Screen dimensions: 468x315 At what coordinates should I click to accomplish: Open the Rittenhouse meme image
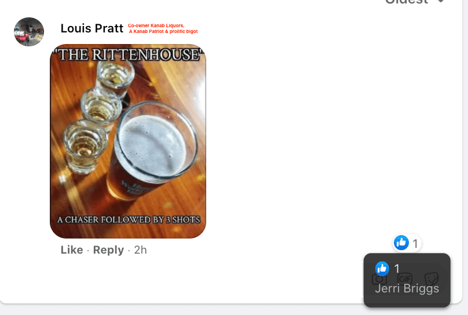[x=128, y=141]
